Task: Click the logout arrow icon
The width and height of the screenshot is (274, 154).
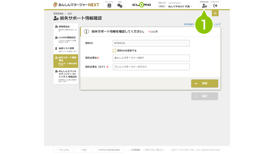Action: coord(215,5)
